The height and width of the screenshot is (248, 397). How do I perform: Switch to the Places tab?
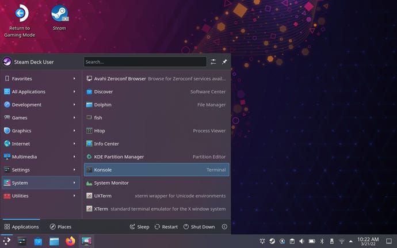click(x=60, y=227)
